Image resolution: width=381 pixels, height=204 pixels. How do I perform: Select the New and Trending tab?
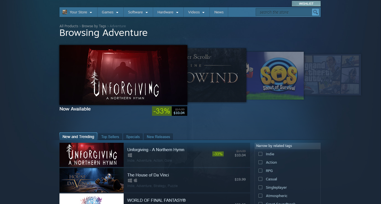pos(78,136)
